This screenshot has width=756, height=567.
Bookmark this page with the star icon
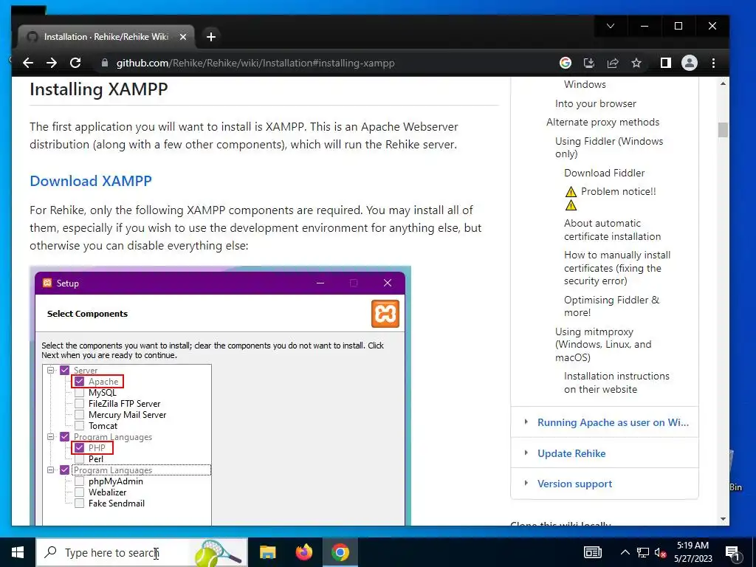point(636,63)
